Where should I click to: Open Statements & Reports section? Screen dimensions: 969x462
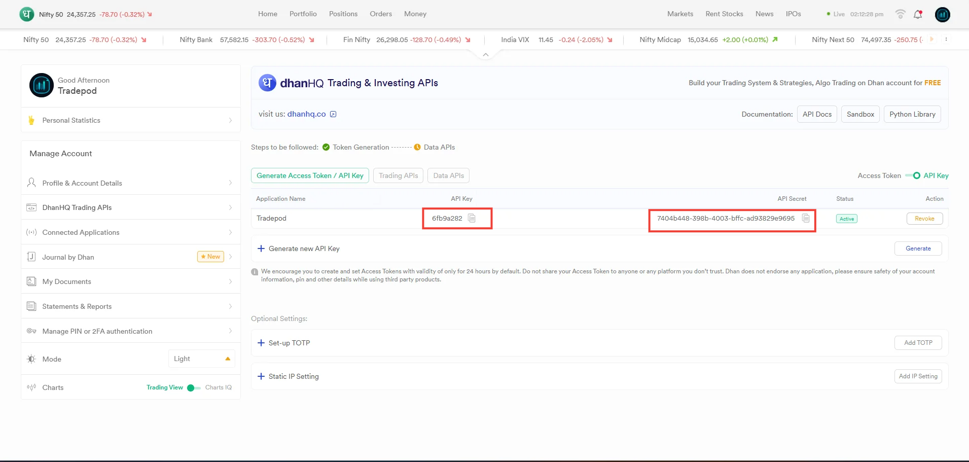coord(131,306)
